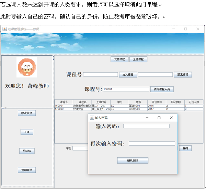The height and width of the screenshot is (191, 206).
Task: Click the 课程号 column header
Action: coord(64,102)
